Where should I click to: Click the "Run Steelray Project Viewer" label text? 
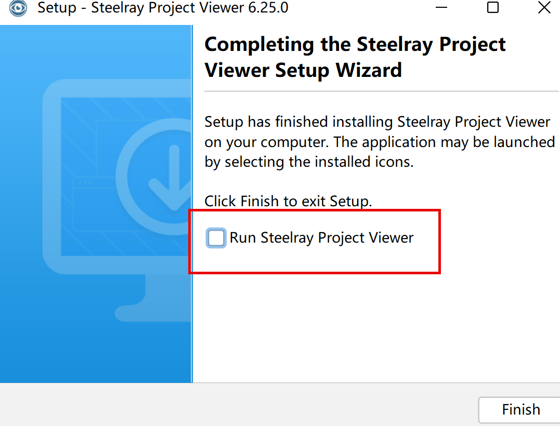321,238
